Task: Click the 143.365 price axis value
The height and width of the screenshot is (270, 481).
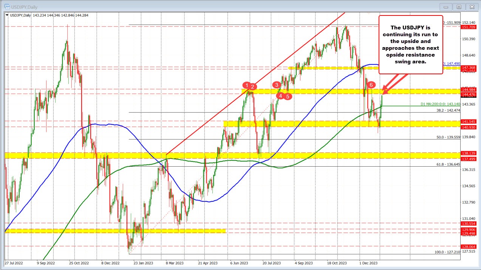Action: point(468,104)
